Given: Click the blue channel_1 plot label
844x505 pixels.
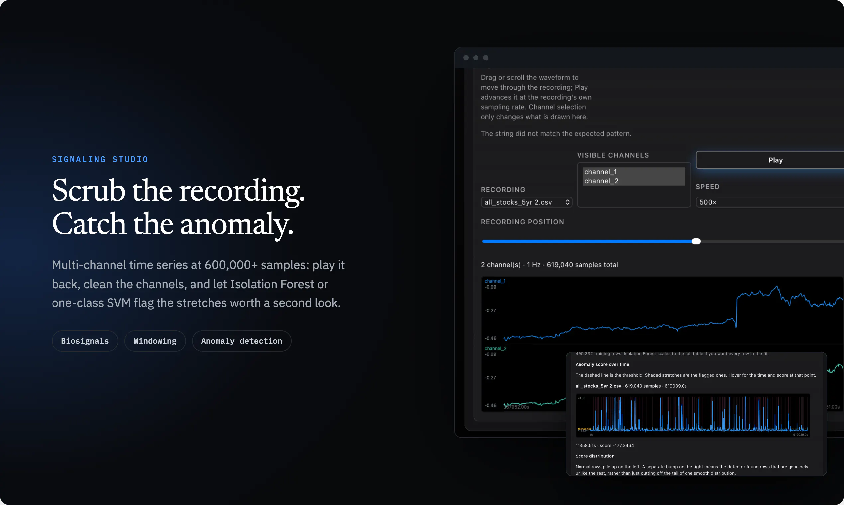Looking at the screenshot, I should (x=495, y=281).
